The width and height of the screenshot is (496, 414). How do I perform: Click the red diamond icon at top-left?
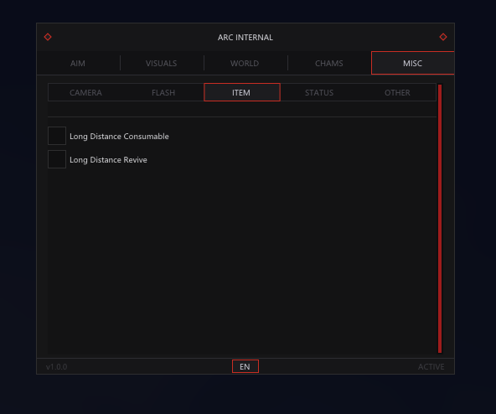tap(48, 37)
